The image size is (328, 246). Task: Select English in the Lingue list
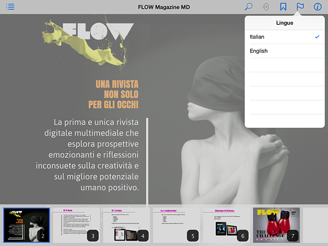[284, 51]
